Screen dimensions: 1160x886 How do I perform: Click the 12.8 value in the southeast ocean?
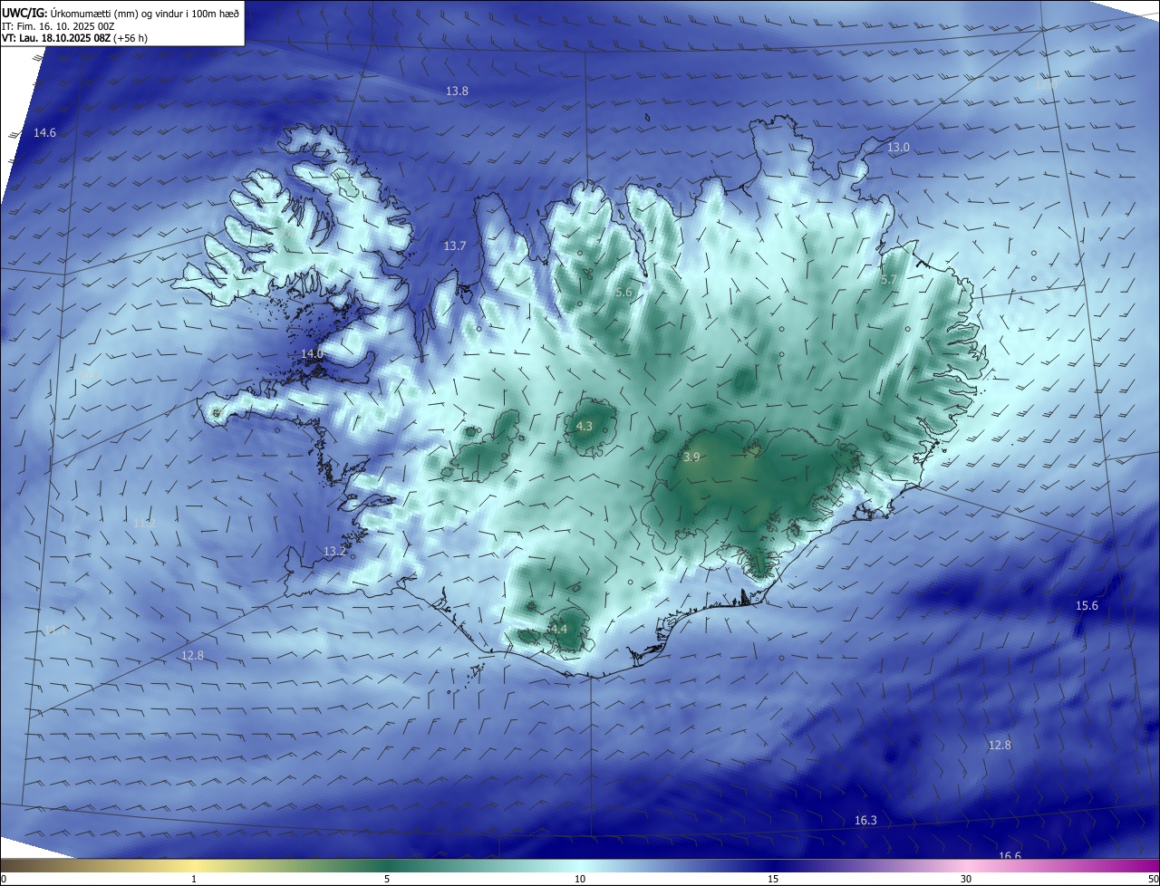click(1000, 745)
